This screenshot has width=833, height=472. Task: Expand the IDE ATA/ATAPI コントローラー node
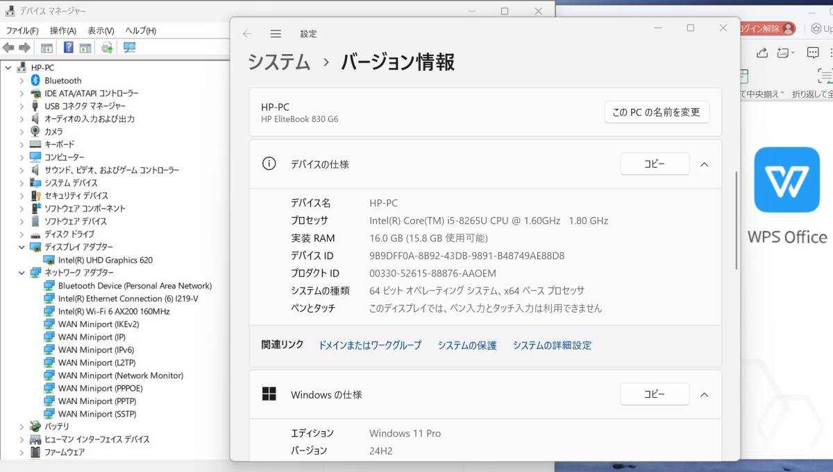(22, 93)
